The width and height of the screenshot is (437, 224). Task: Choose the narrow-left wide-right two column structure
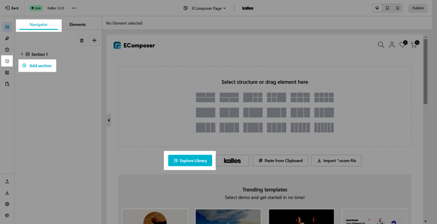[253, 113]
